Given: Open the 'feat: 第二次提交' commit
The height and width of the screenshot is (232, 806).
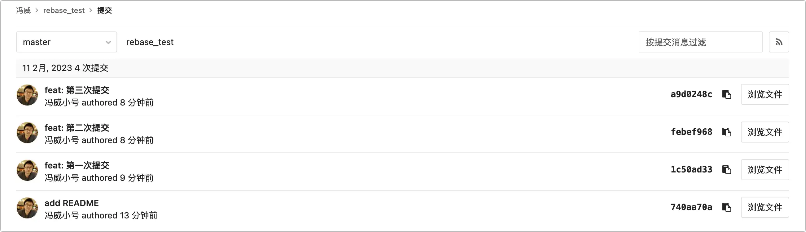Looking at the screenshot, I should [x=77, y=128].
